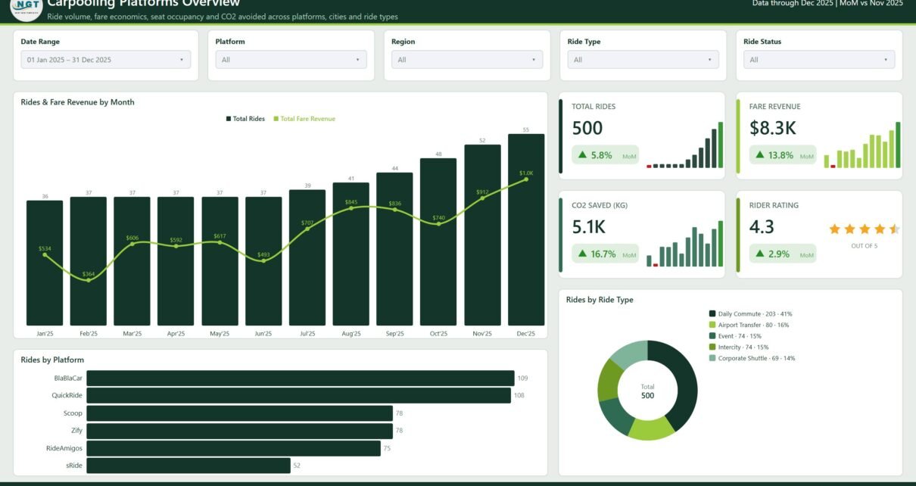916x486 pixels.
Task: Click the CO2 Saved up-arrow trend icon
Action: pyautogui.click(x=582, y=254)
